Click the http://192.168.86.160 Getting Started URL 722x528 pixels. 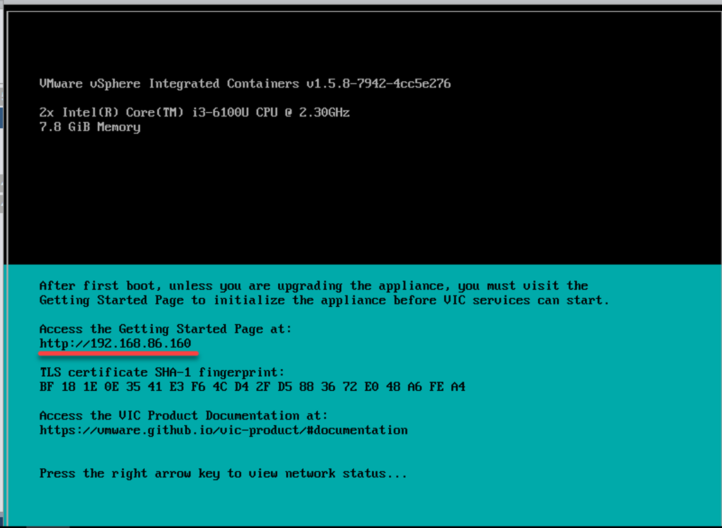pos(115,343)
